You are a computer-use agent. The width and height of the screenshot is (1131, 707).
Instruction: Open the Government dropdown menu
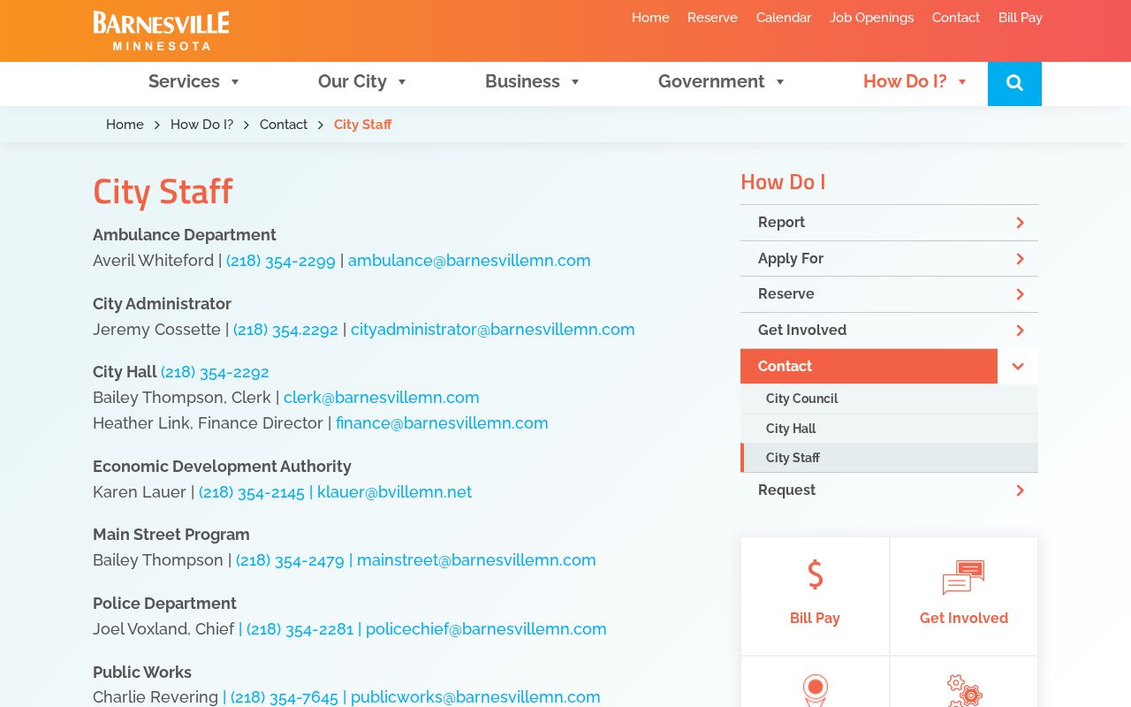[x=722, y=82]
